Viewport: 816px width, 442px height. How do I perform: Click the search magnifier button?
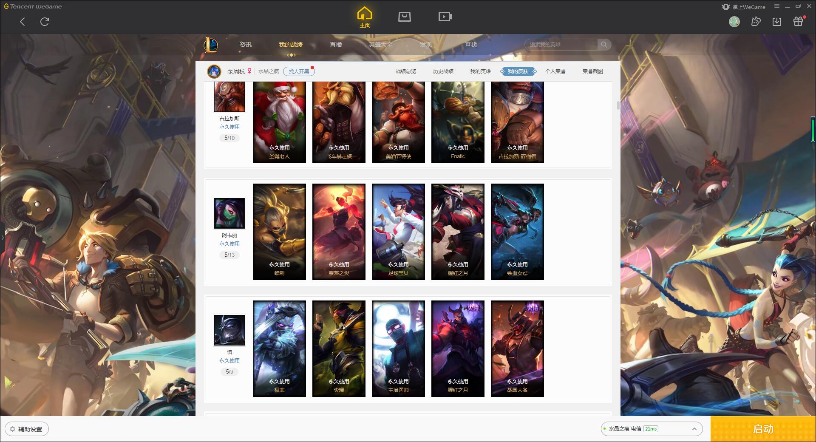click(x=604, y=45)
